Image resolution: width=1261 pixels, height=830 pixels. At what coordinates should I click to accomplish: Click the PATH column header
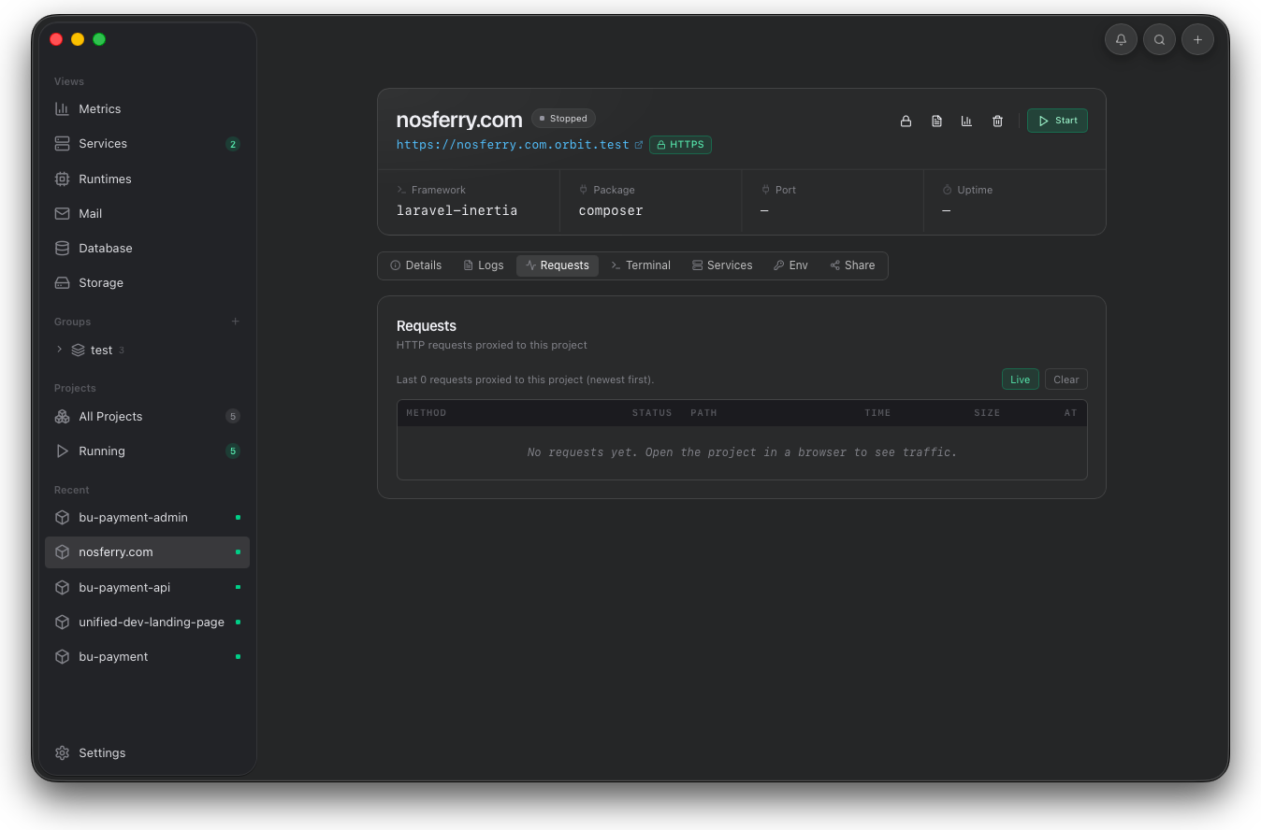703,413
